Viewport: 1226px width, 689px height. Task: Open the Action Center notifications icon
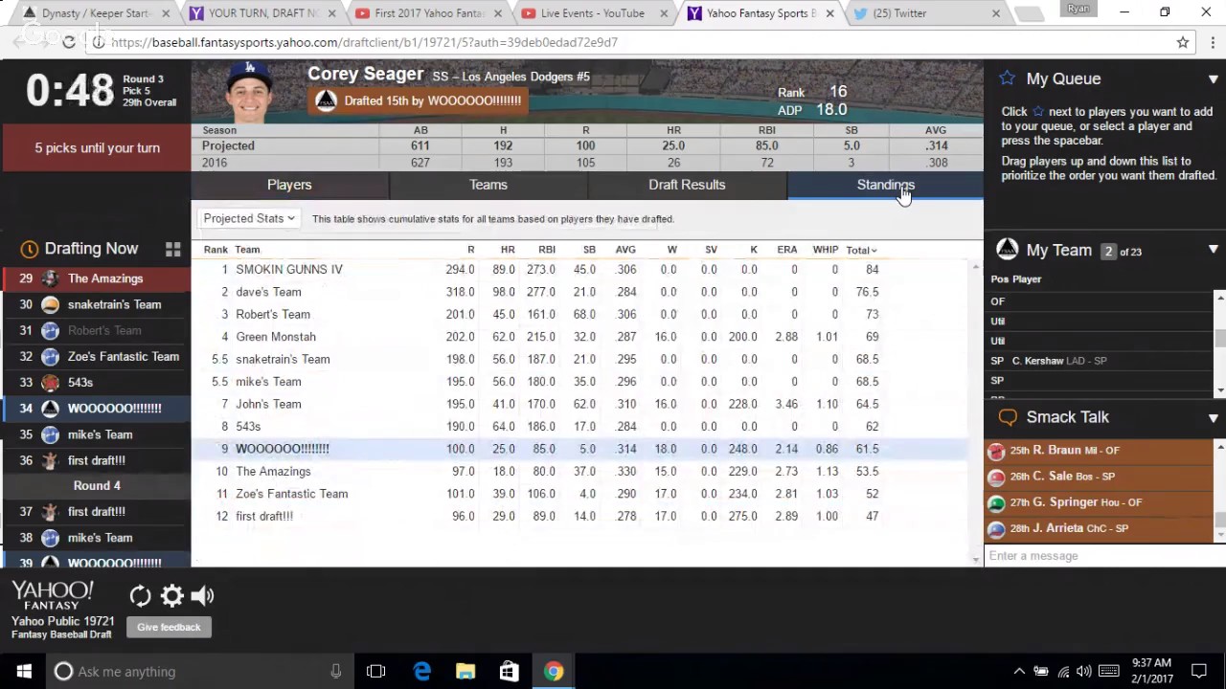point(1198,671)
